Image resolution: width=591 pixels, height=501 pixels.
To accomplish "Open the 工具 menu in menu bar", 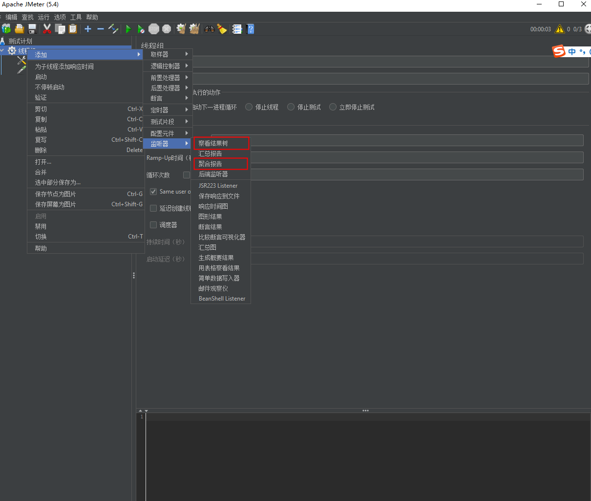I will (x=76, y=17).
